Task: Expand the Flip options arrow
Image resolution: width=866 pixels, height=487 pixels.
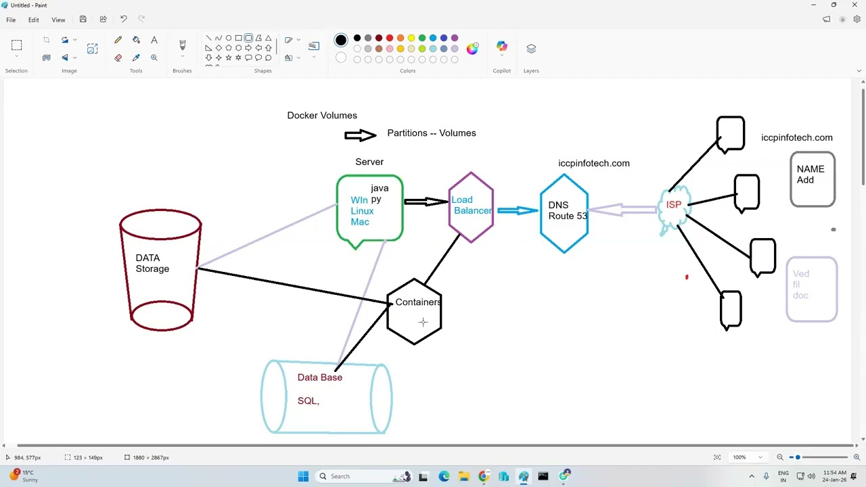Action: (x=74, y=57)
